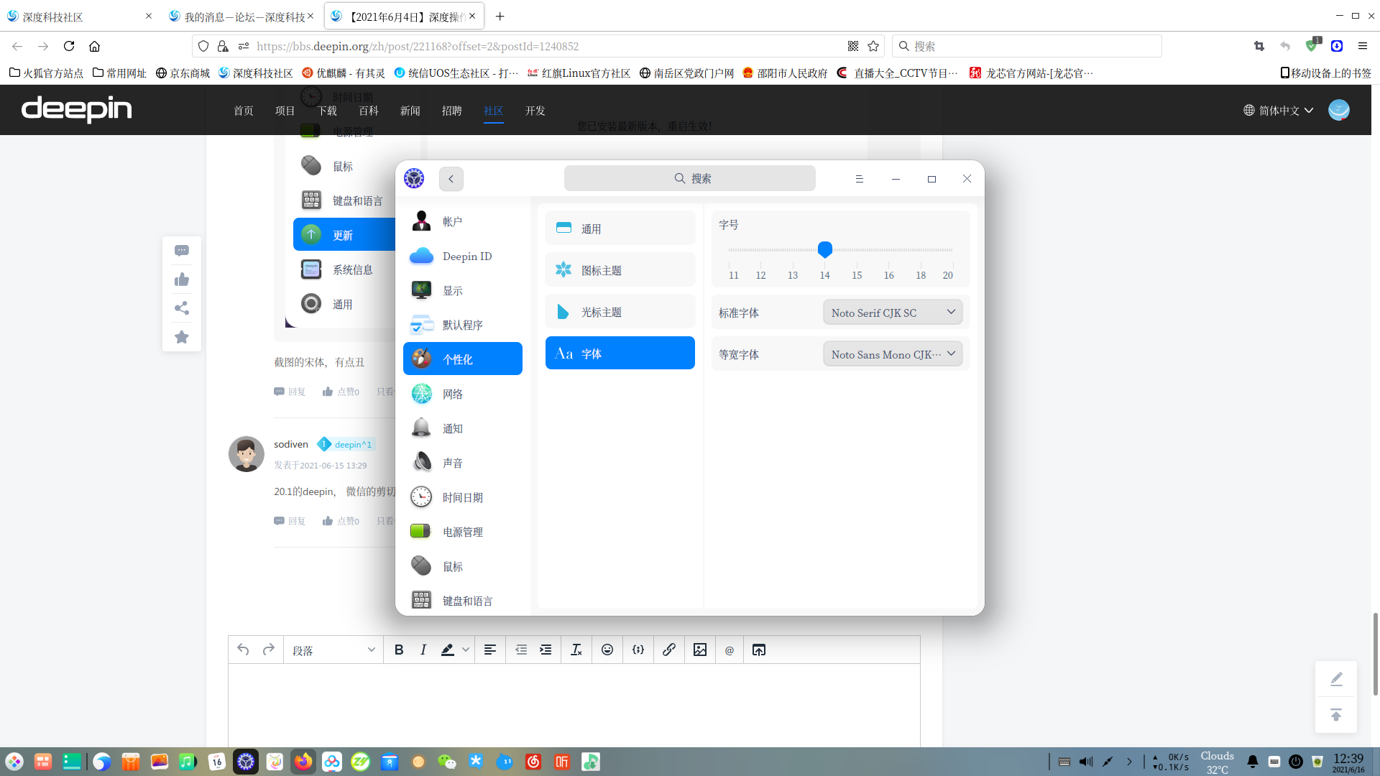Click the star favorite icon on left
Screen dimensions: 1380x776
coord(182,337)
